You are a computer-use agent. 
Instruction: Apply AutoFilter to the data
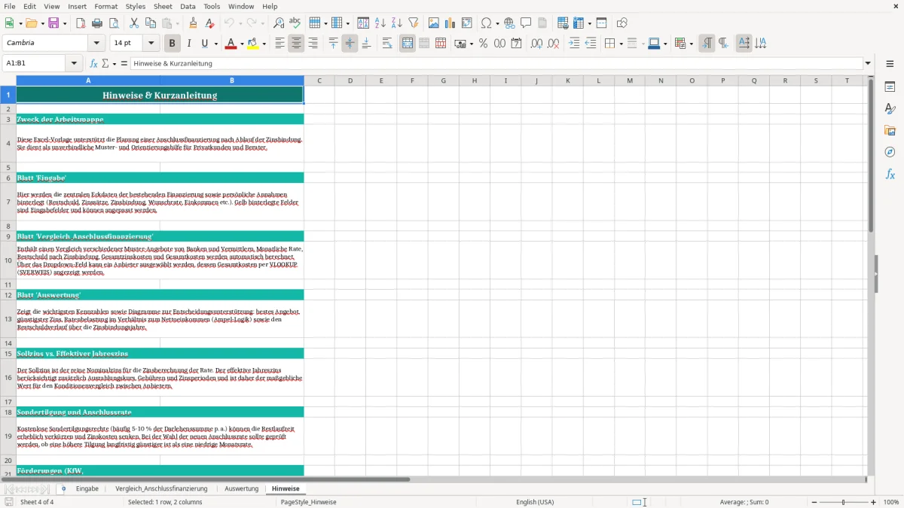[413, 23]
